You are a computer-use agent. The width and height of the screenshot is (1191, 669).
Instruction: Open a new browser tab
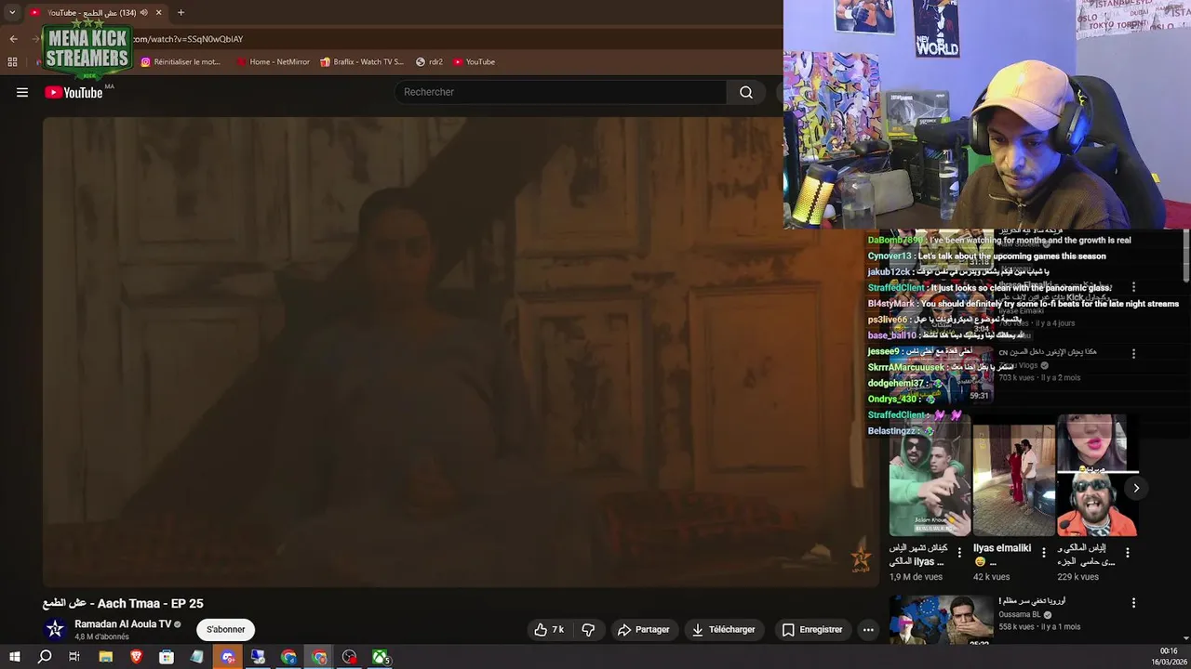tap(181, 12)
